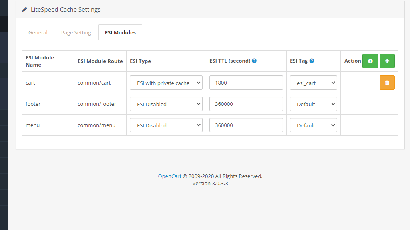Click the menu module's ESI TTL field
Viewport: 410px width, 230px height.
click(x=246, y=125)
